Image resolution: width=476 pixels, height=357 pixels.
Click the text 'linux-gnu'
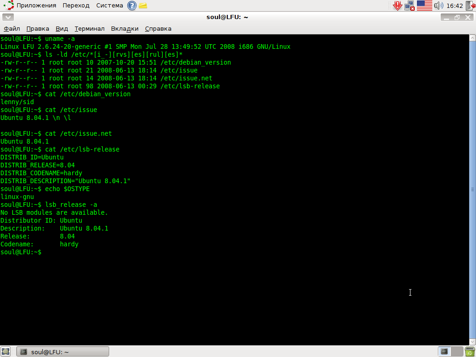tap(17, 197)
